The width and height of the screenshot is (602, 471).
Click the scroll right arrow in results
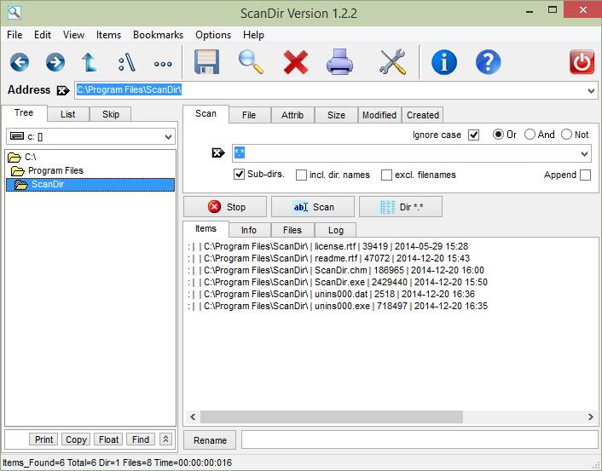pos(591,417)
